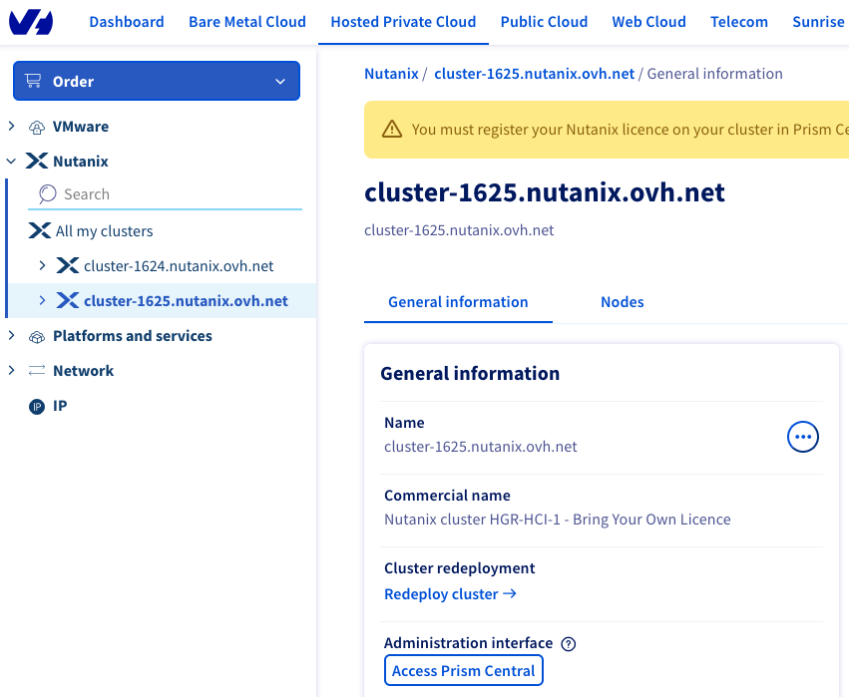Click the shopping cart icon on Order
The width and height of the screenshot is (849, 697).
[x=33, y=81]
